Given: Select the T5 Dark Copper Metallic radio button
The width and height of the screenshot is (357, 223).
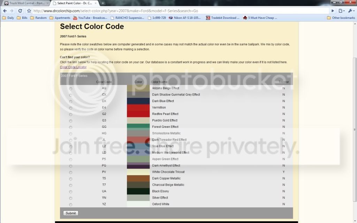Looking at the screenshot, I should (70, 179).
